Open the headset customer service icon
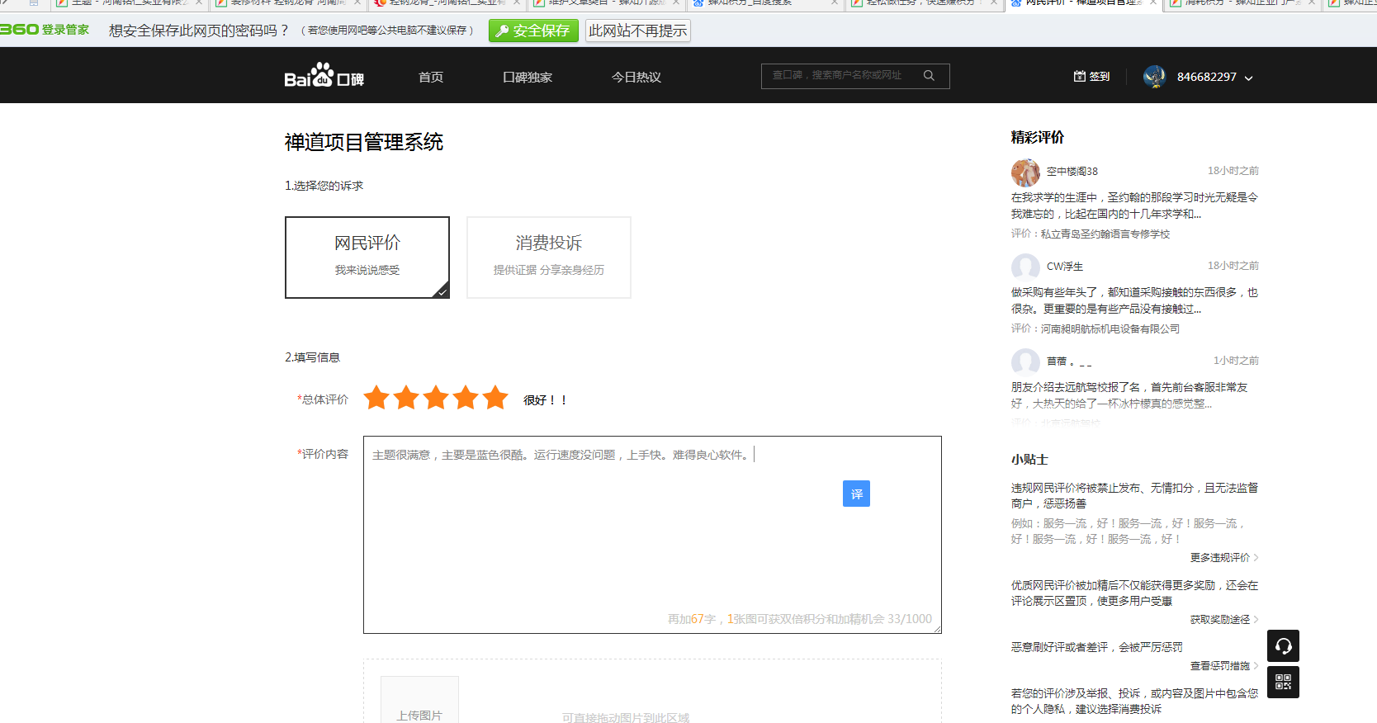This screenshot has width=1377, height=723. (1283, 645)
